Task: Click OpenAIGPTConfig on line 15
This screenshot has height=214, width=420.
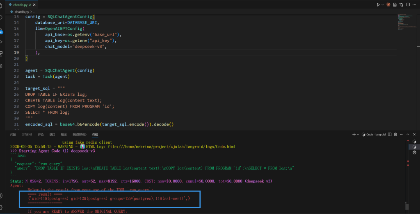Action: [x=63, y=29]
